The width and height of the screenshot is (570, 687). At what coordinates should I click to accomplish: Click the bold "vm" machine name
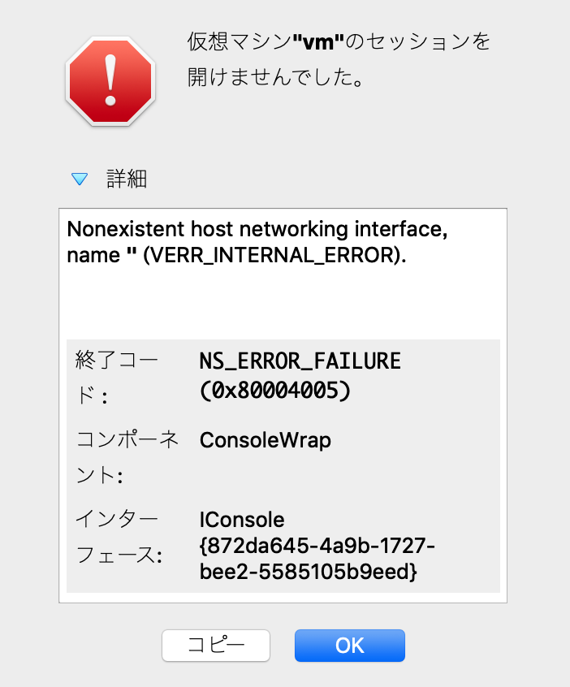(318, 42)
